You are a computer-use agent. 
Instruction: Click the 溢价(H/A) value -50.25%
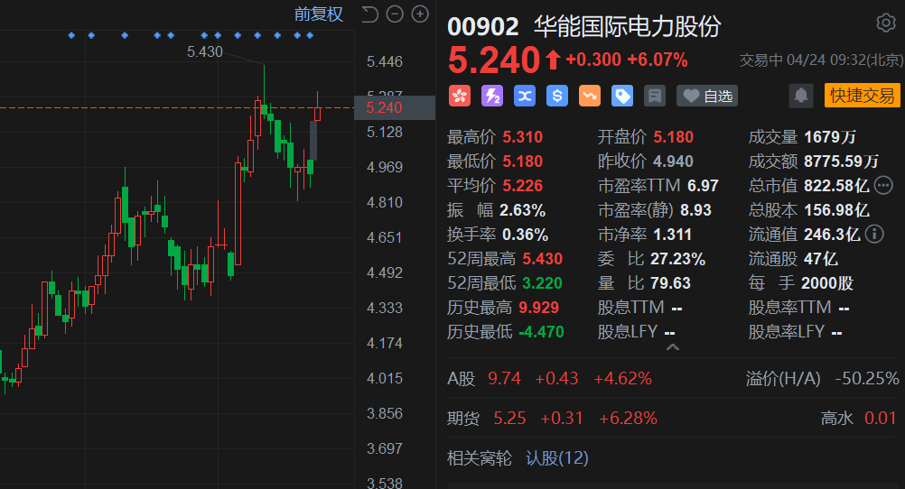(867, 378)
